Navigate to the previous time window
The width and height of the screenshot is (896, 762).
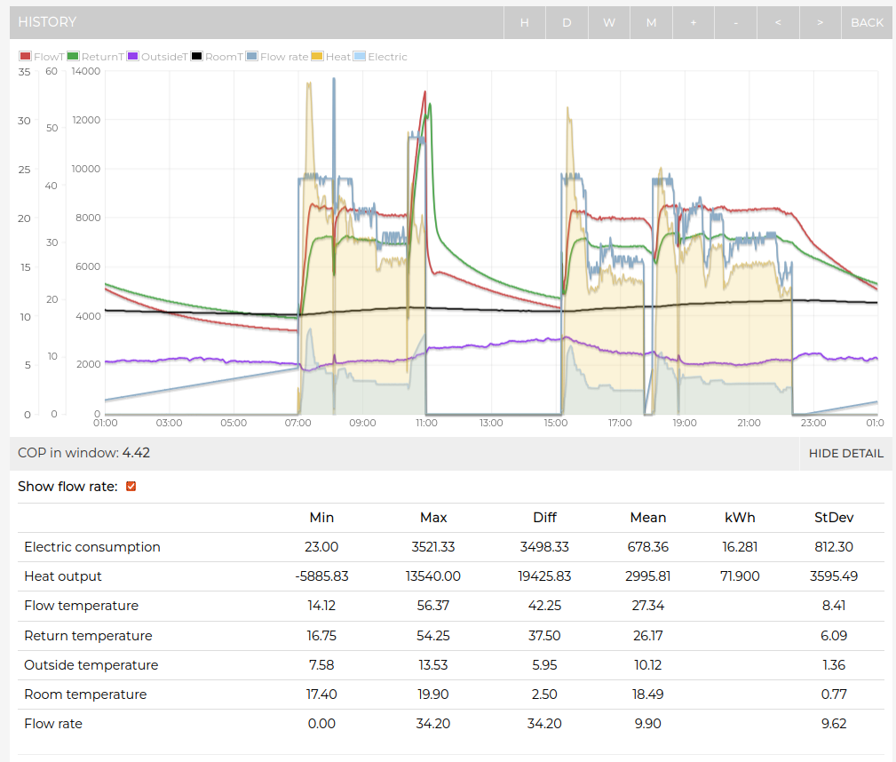click(x=778, y=22)
